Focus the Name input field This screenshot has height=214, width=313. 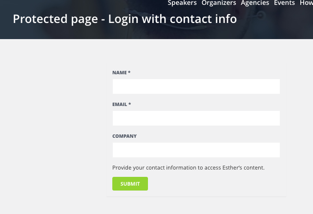[x=196, y=86]
